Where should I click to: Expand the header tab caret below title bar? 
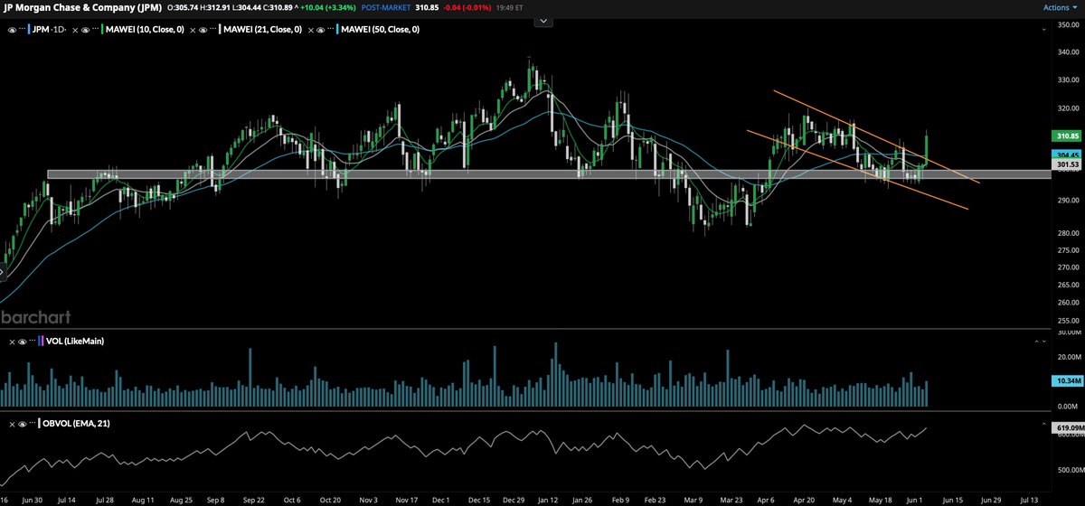click(x=542, y=19)
